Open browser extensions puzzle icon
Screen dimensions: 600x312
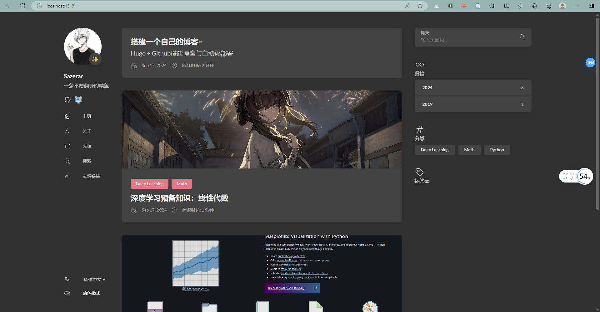tap(492, 6)
